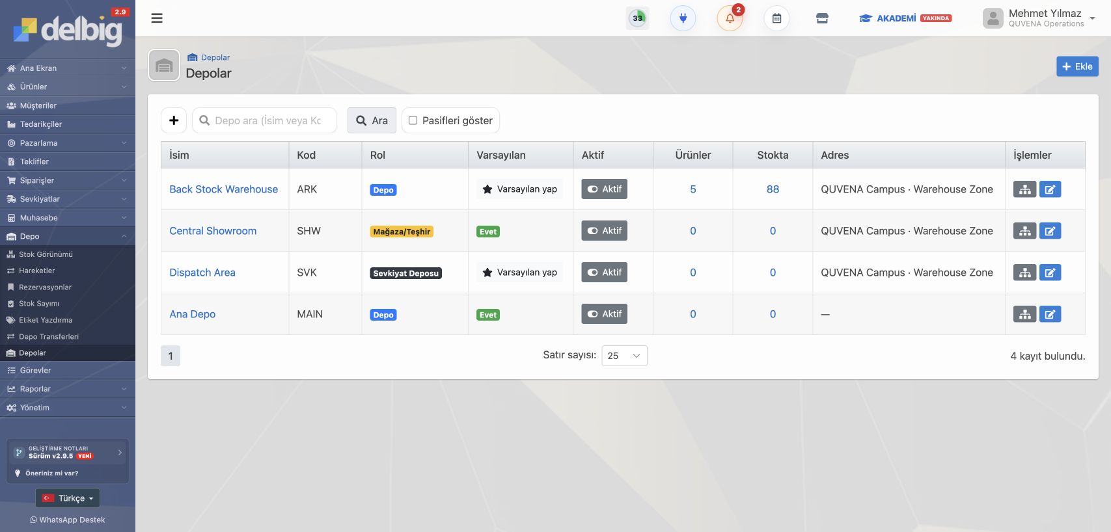The height and width of the screenshot is (532, 1111).
Task: Click the warehouse page icon beside title
Action: tap(164, 66)
